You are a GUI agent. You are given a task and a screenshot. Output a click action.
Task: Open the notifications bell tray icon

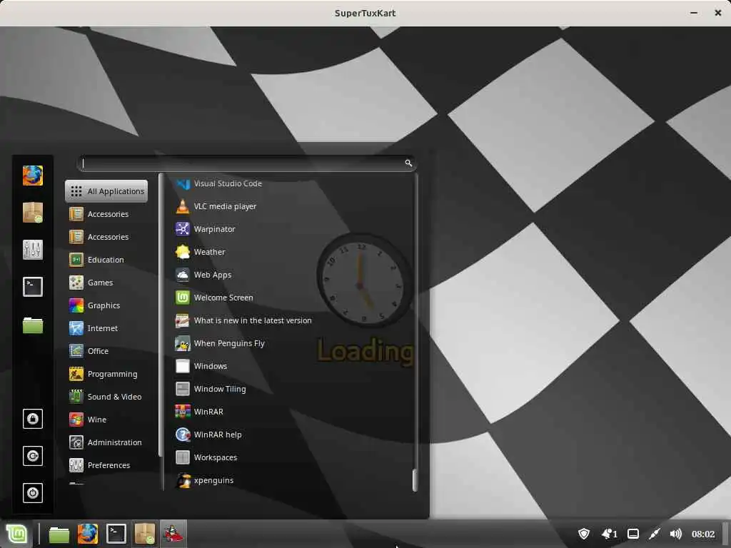click(x=609, y=534)
